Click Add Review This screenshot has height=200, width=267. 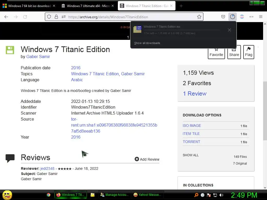click(147, 159)
